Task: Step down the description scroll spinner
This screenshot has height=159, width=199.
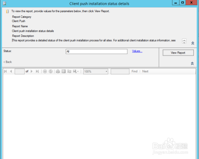Action: pos(184,42)
